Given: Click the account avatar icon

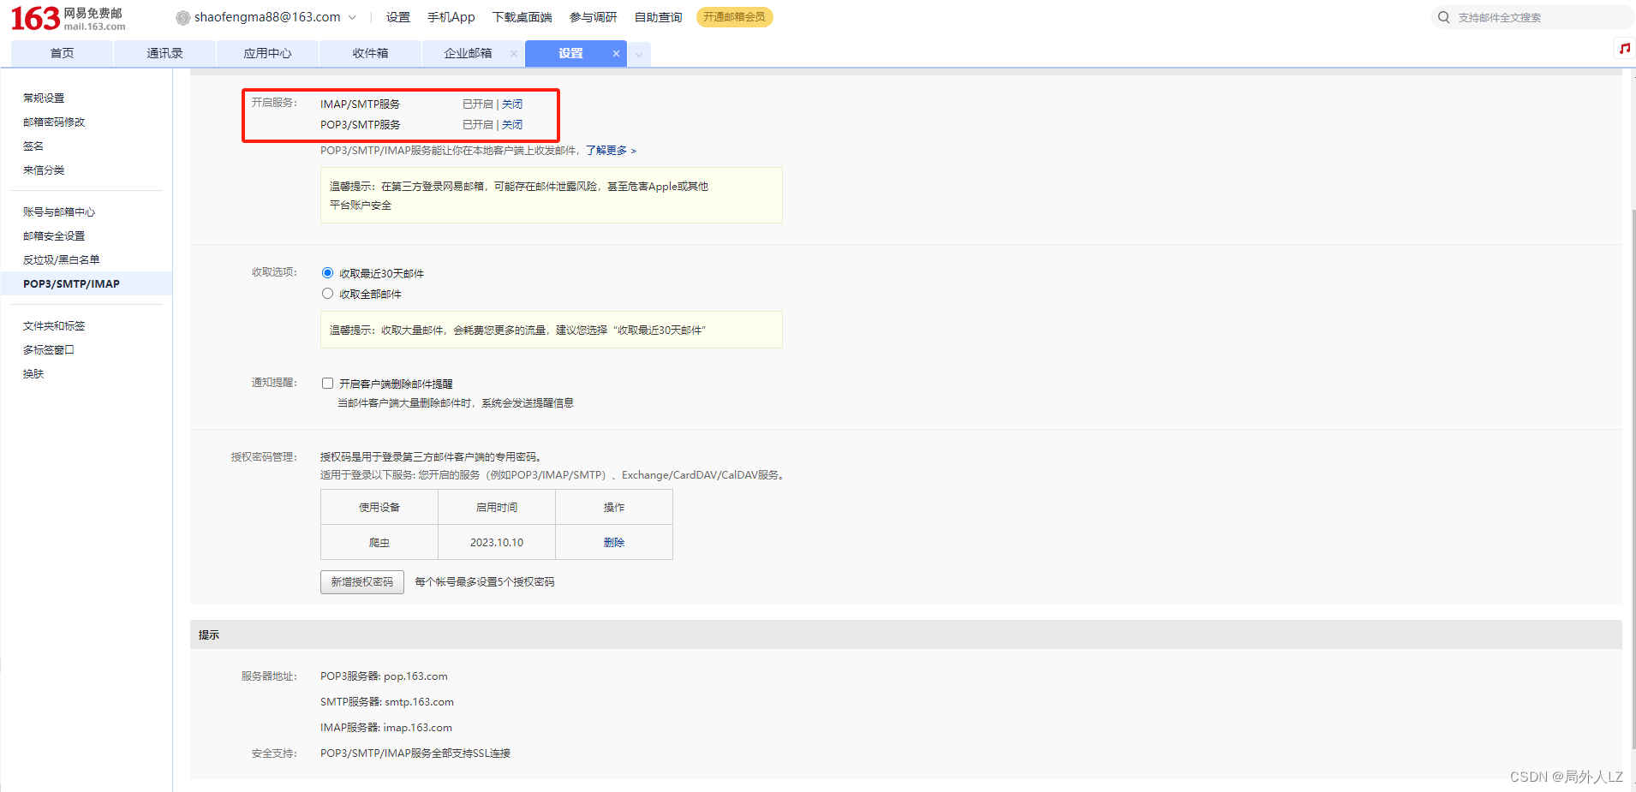Looking at the screenshot, I should 182,16.
